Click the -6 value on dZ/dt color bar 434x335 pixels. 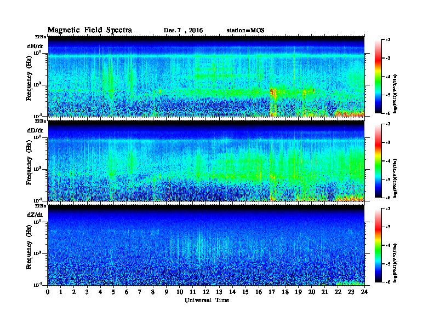[x=389, y=282]
